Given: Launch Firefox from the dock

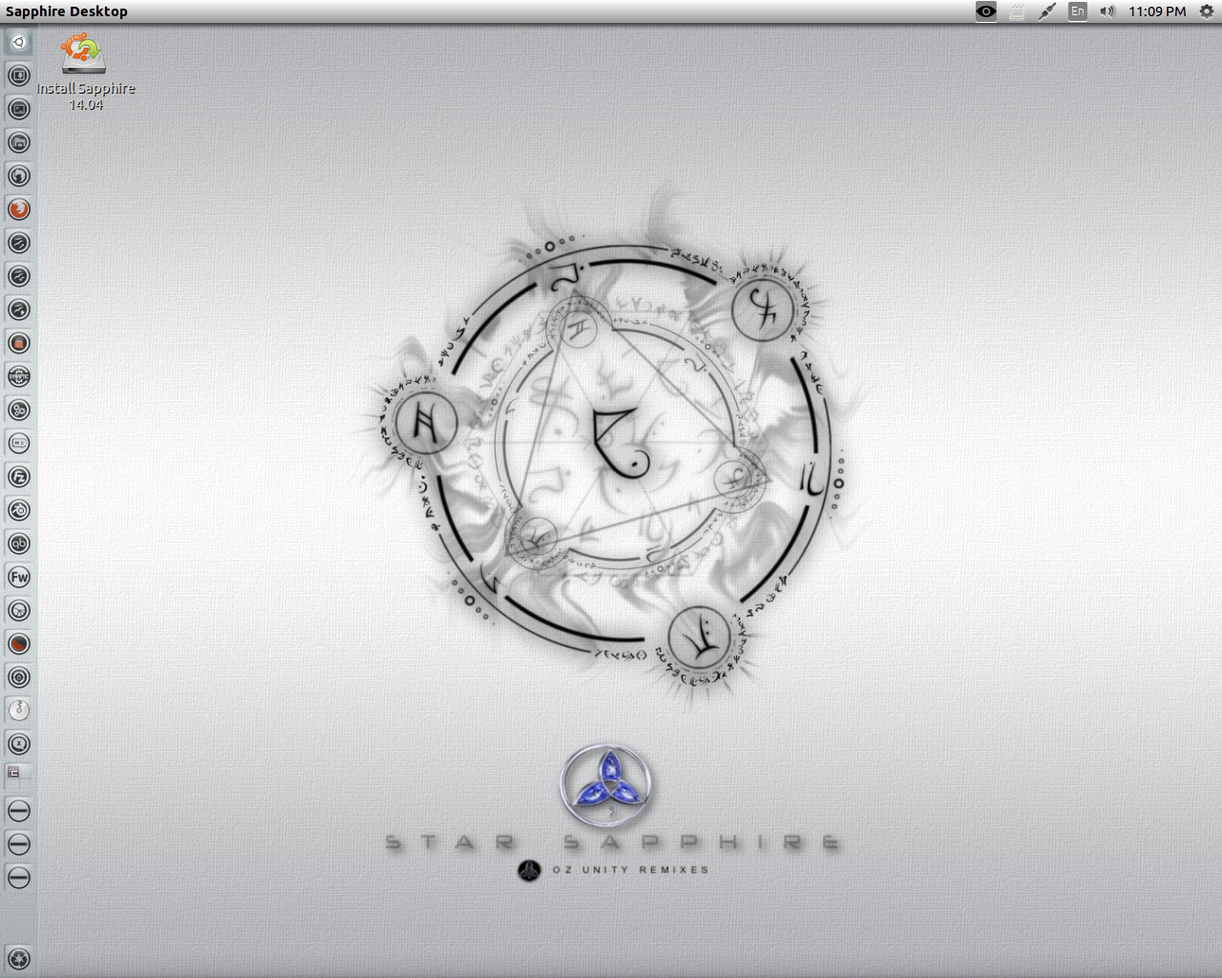Looking at the screenshot, I should click(19, 209).
